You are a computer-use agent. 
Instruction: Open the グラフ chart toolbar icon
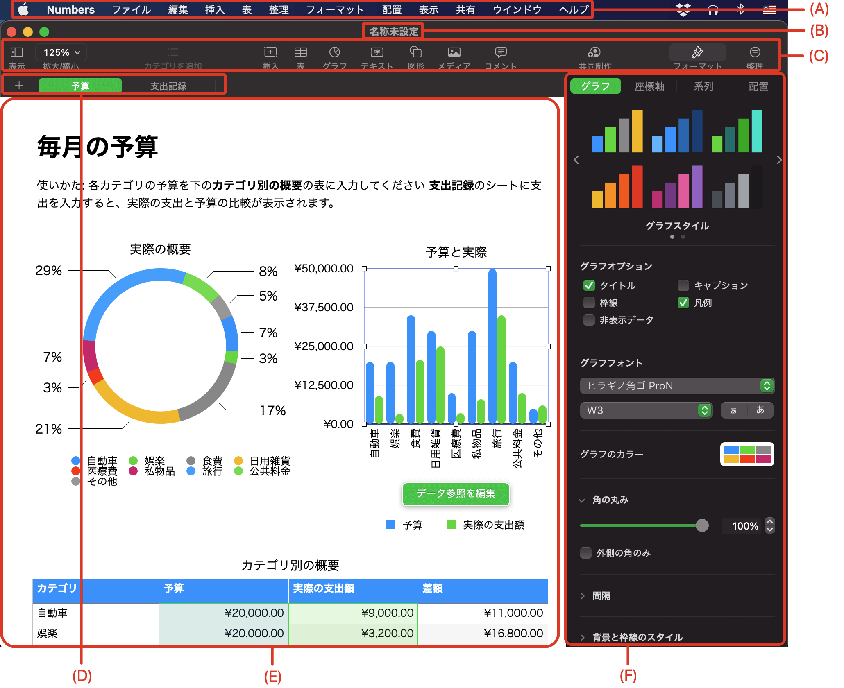335,52
